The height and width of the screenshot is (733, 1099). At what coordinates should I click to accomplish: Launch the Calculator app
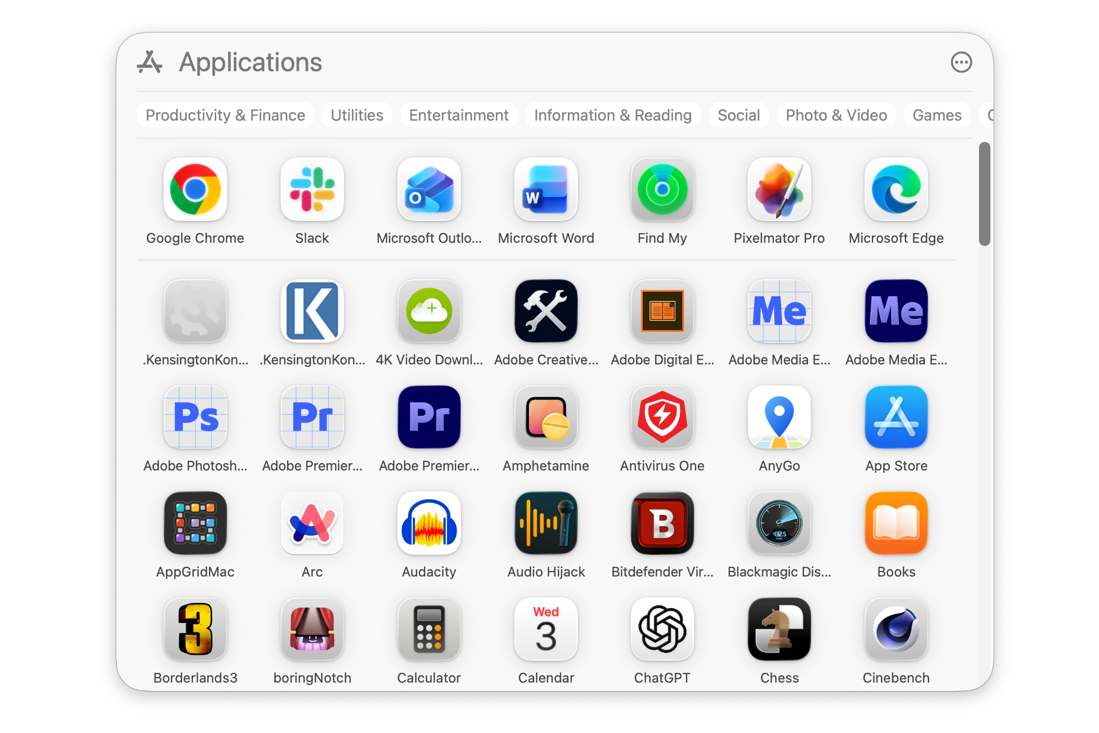point(429,629)
